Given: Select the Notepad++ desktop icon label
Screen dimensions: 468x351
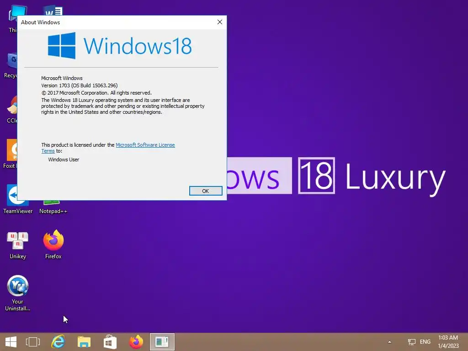Looking at the screenshot, I should (x=53, y=211).
